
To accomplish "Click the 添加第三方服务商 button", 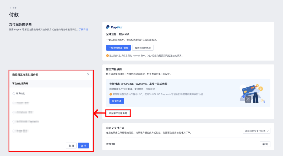I will point(118,113).
